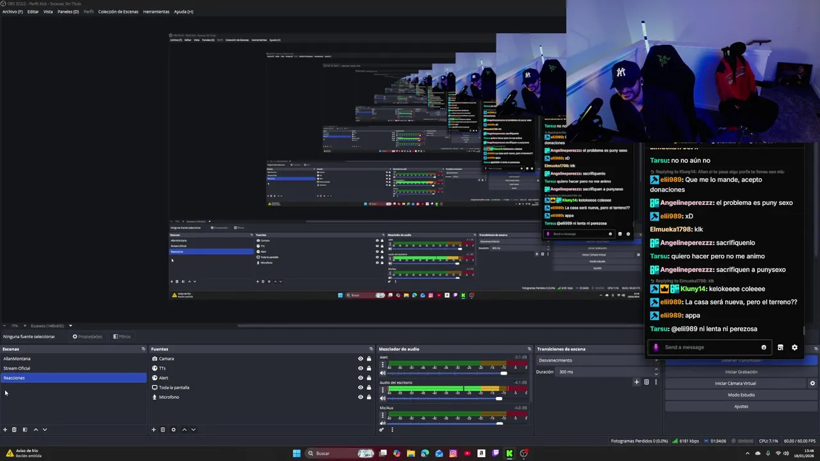Open Mic/Aux channel options menu
This screenshot has width=820, height=461.
pyautogui.click(x=382, y=415)
